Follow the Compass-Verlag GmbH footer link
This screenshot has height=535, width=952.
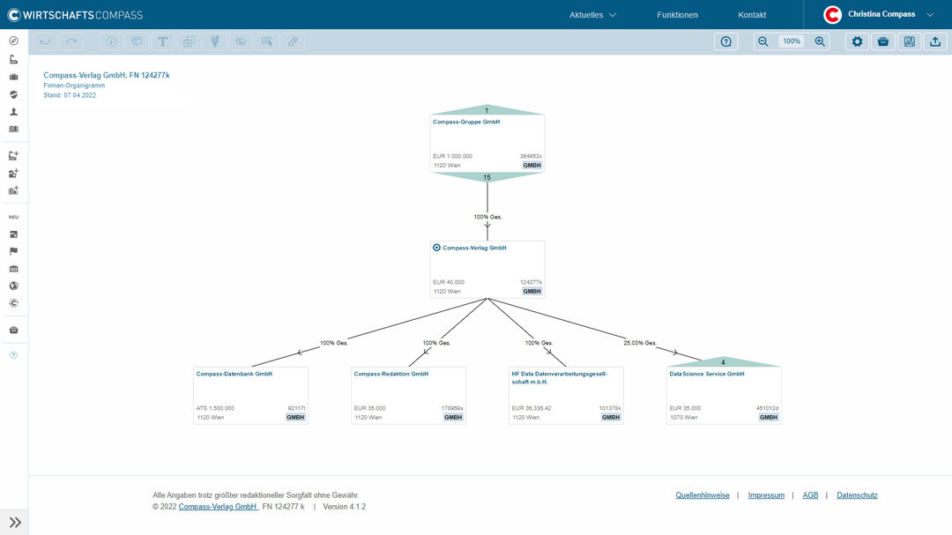(x=218, y=507)
